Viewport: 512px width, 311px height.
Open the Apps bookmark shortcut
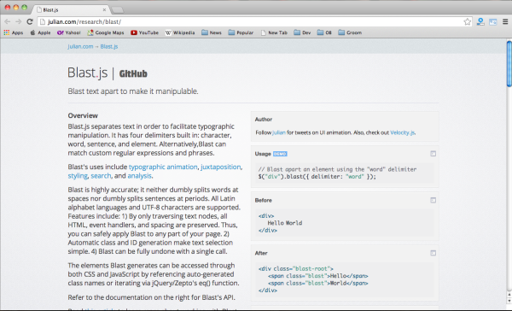14,32
